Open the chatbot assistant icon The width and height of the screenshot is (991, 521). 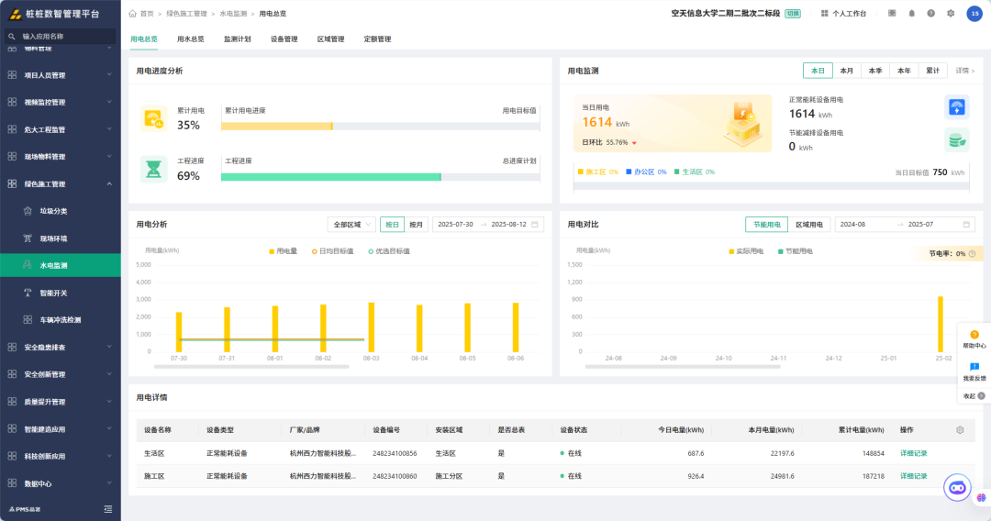click(957, 488)
